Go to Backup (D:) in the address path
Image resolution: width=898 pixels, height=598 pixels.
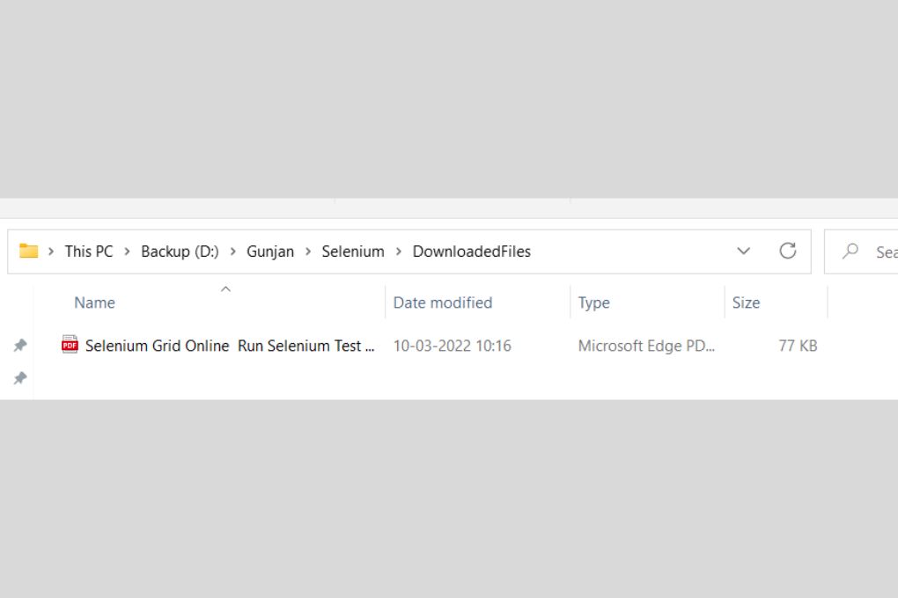click(180, 252)
